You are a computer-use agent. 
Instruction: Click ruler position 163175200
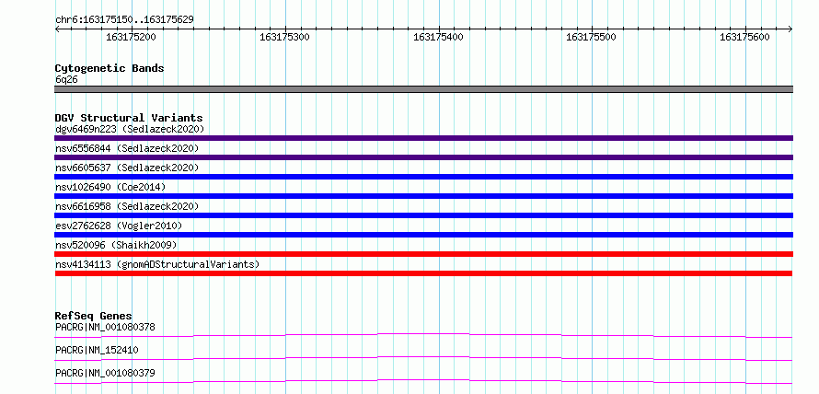tap(131, 37)
